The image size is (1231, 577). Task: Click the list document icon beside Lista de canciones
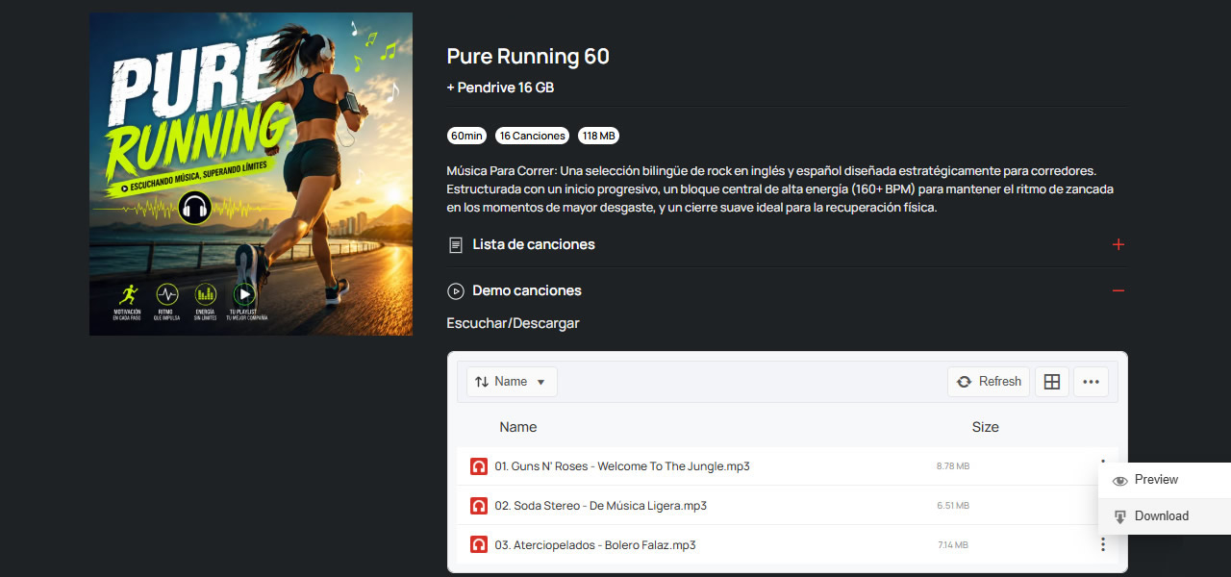[x=456, y=245]
